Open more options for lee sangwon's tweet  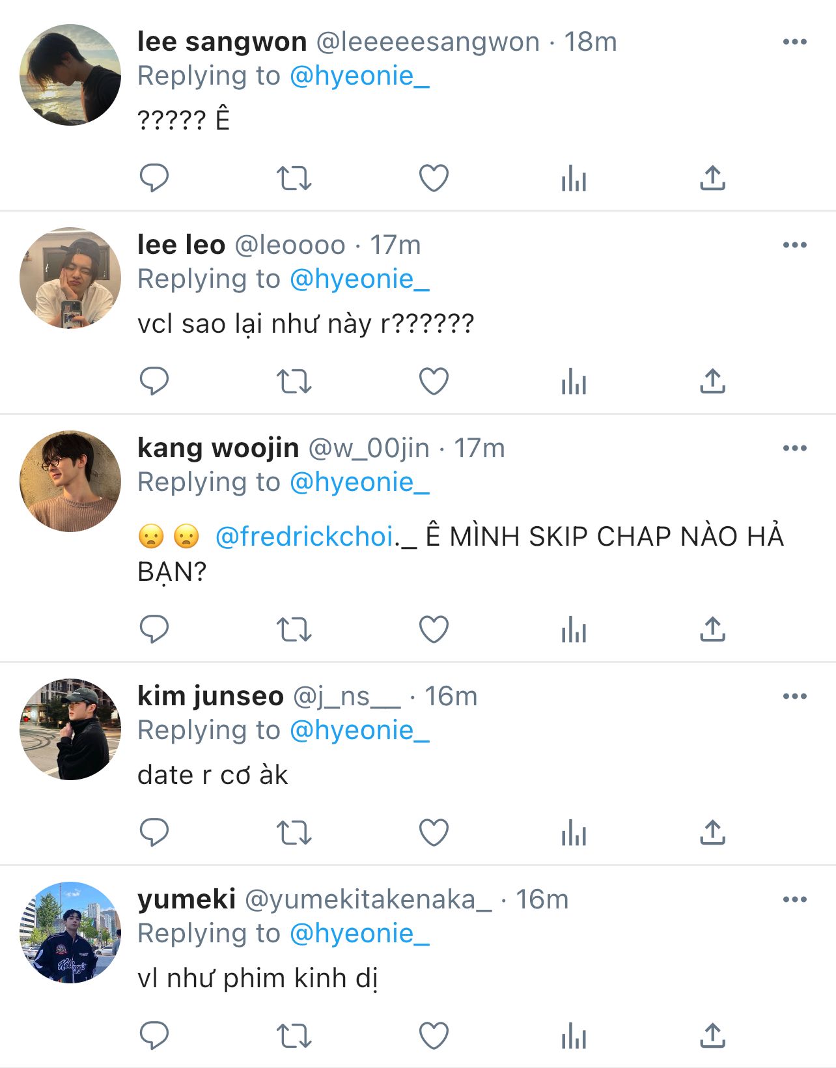(794, 42)
